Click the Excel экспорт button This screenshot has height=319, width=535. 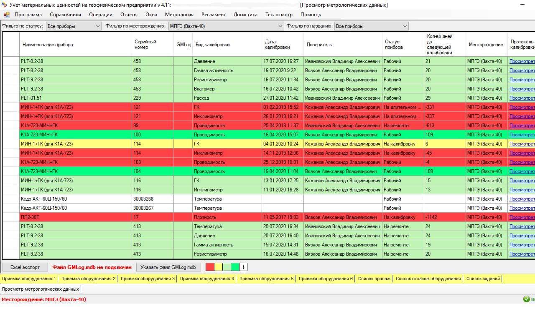[25, 267]
